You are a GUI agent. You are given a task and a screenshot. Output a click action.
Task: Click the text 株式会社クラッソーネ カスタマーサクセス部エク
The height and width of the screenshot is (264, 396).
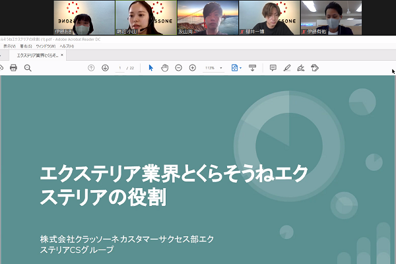pos(127,239)
